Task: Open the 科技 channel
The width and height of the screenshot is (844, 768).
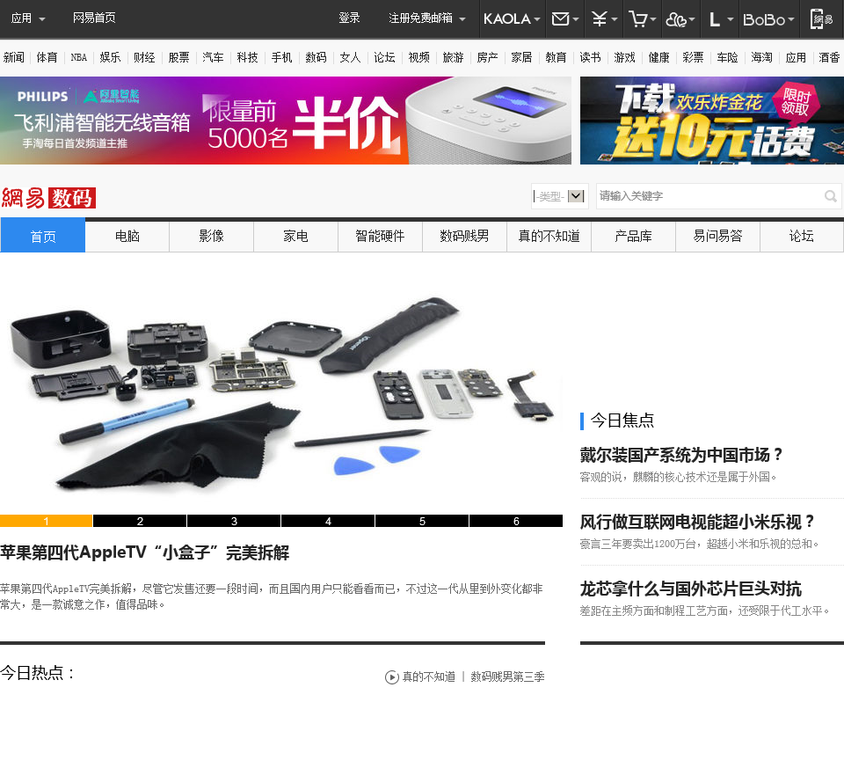Action: tap(247, 57)
